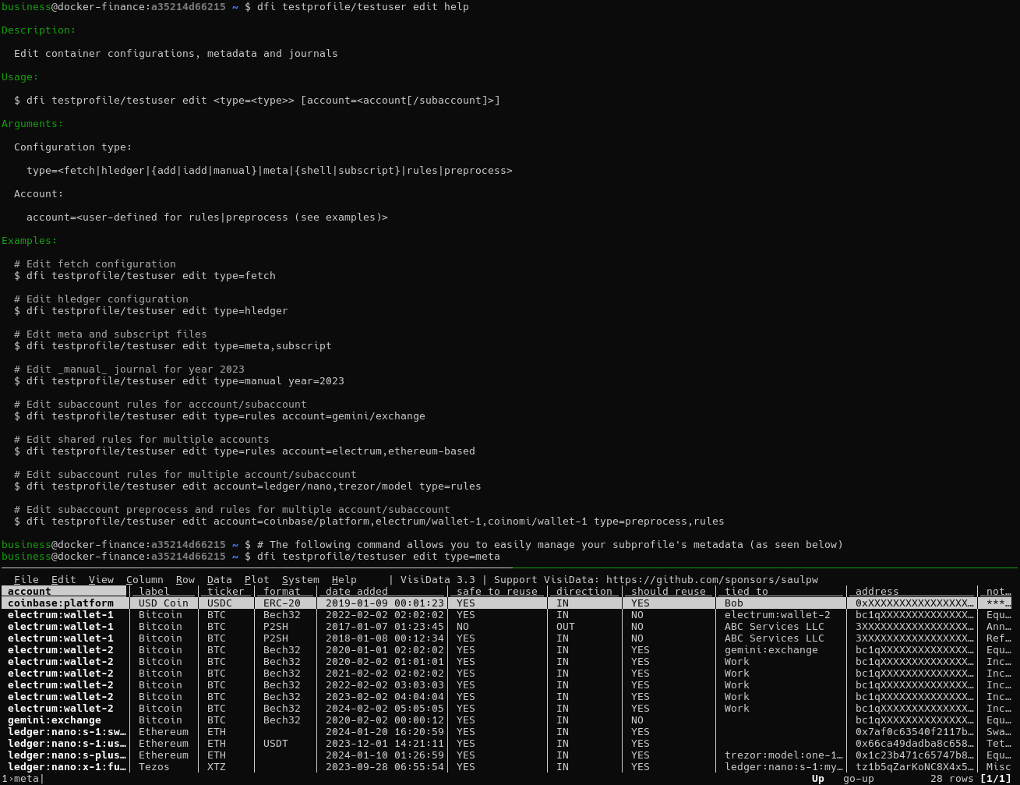Click the OUT direction cell
The width and height of the screenshot is (1020, 785).
(x=565, y=626)
